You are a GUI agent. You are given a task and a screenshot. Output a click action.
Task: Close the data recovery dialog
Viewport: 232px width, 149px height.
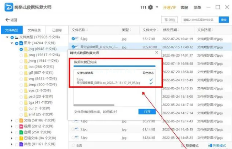[157, 53]
